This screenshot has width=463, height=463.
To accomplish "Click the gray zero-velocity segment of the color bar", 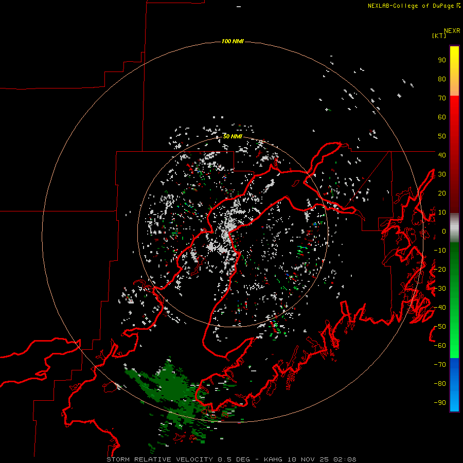I will [454, 228].
